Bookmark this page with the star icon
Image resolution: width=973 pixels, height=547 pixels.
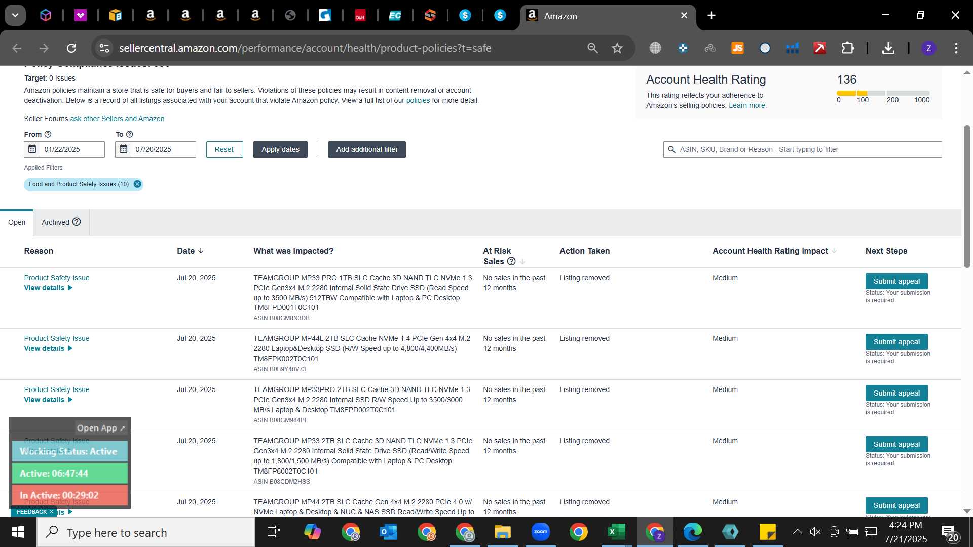coord(617,48)
